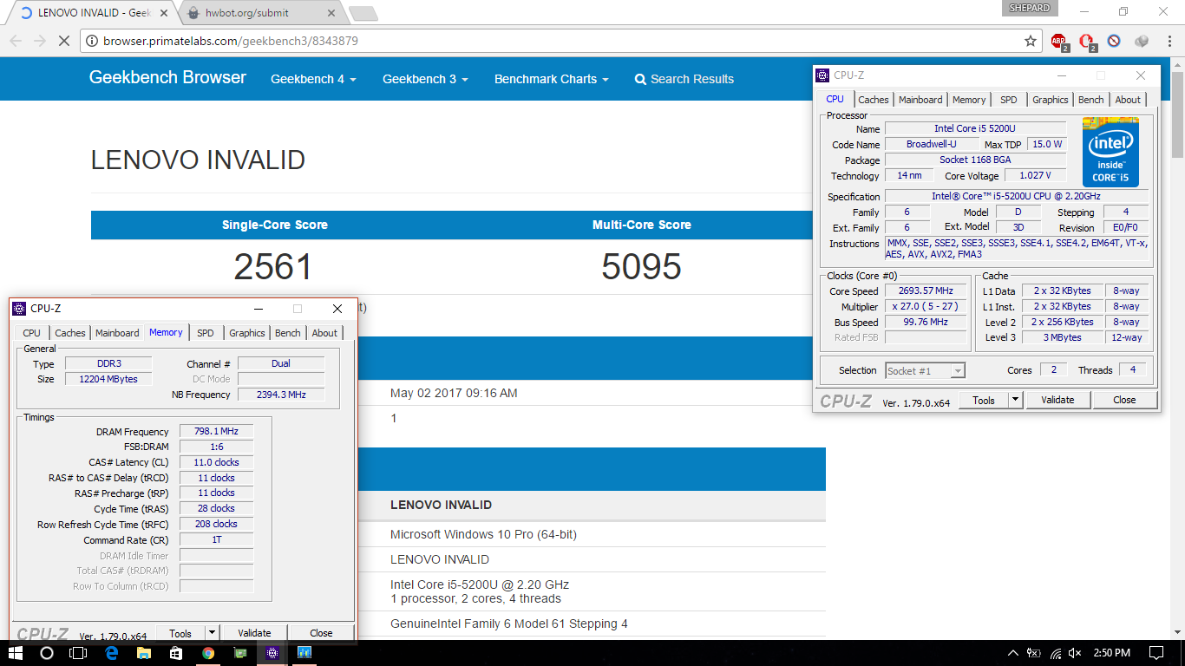Open About tab in the CPU window
1185x666 pixels.
click(x=1128, y=100)
